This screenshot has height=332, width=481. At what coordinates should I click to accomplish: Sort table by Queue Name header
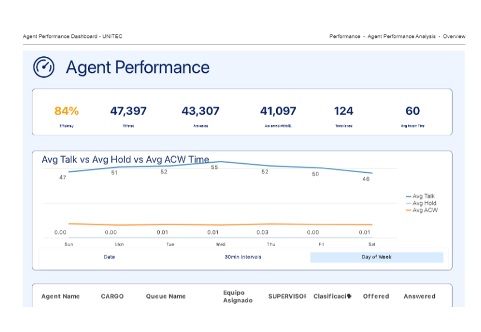tap(165, 296)
